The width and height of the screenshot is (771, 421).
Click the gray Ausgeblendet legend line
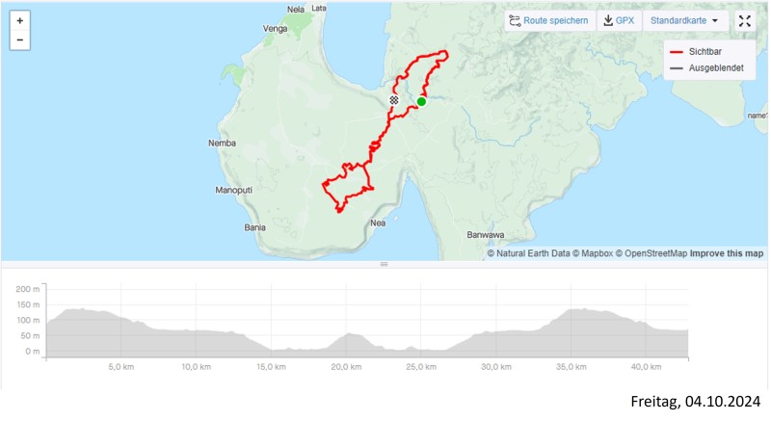point(677,68)
